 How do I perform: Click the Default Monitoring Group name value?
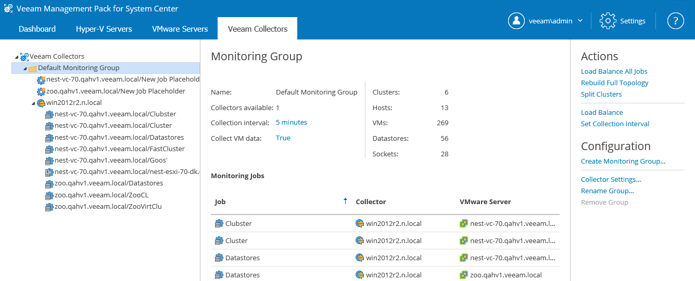[x=317, y=92]
